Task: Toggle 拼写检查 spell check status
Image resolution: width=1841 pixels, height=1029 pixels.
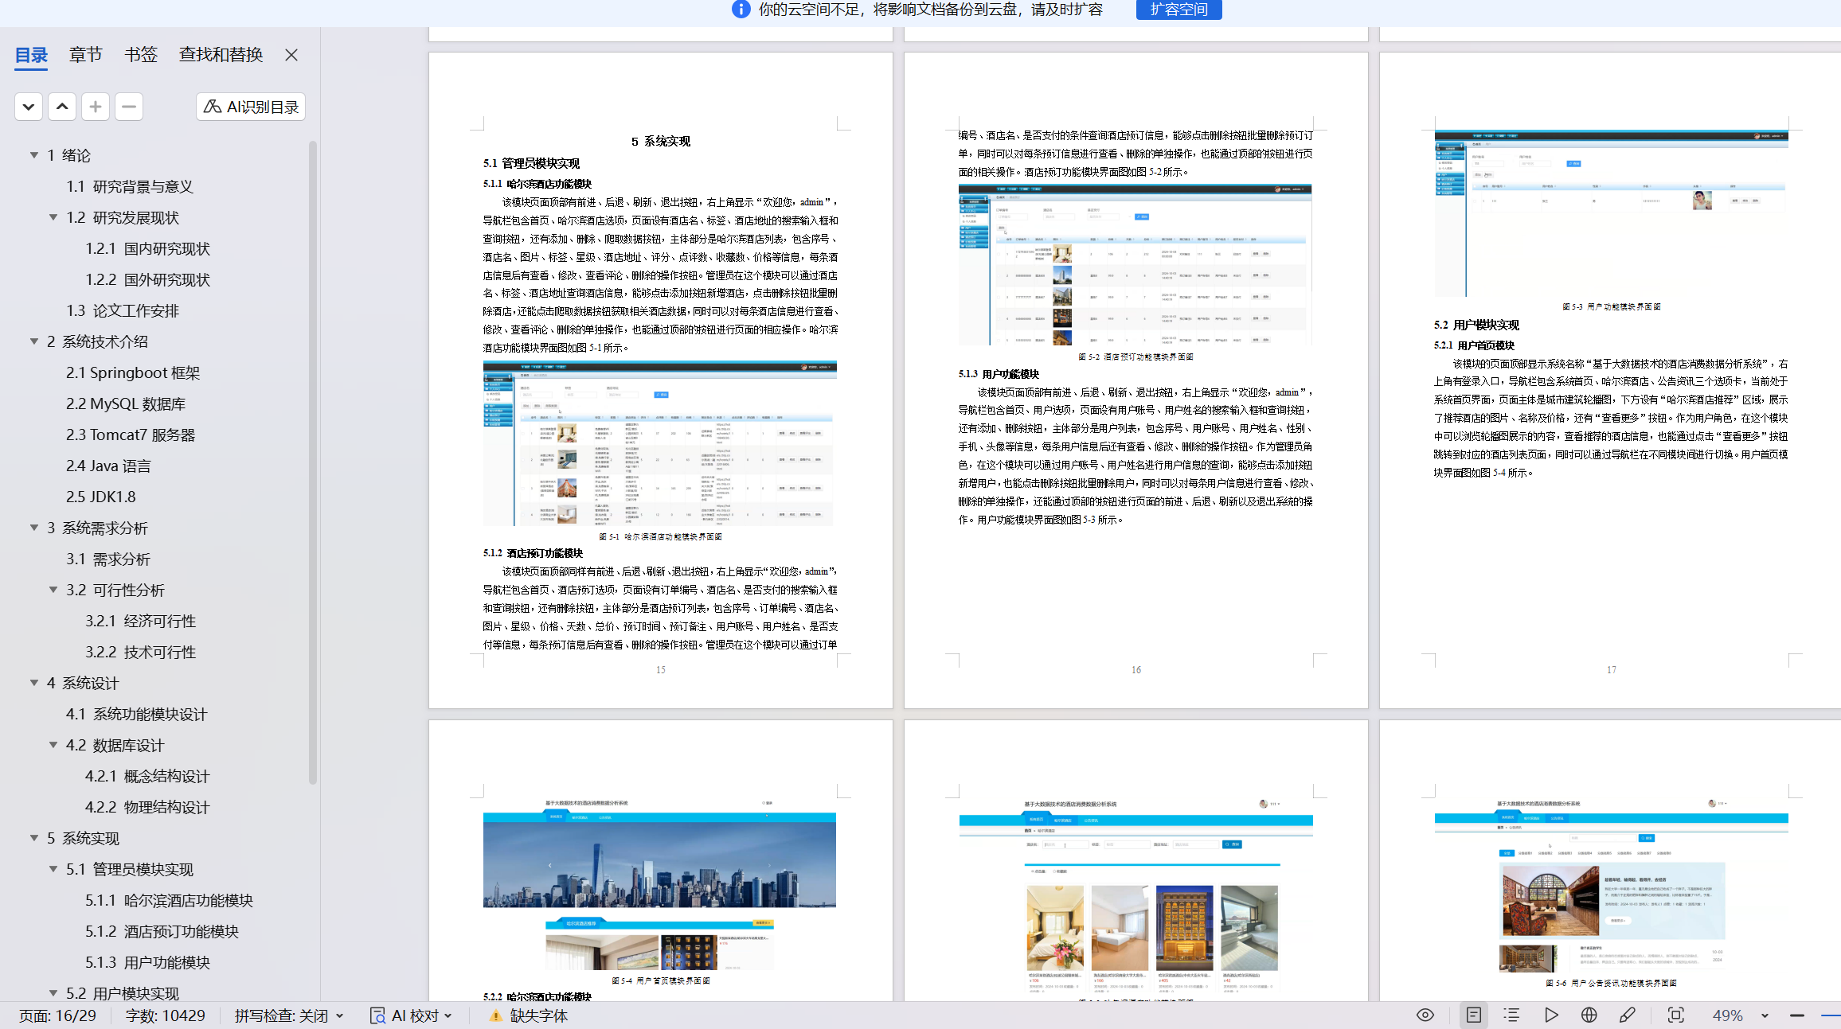Action: (x=288, y=1016)
